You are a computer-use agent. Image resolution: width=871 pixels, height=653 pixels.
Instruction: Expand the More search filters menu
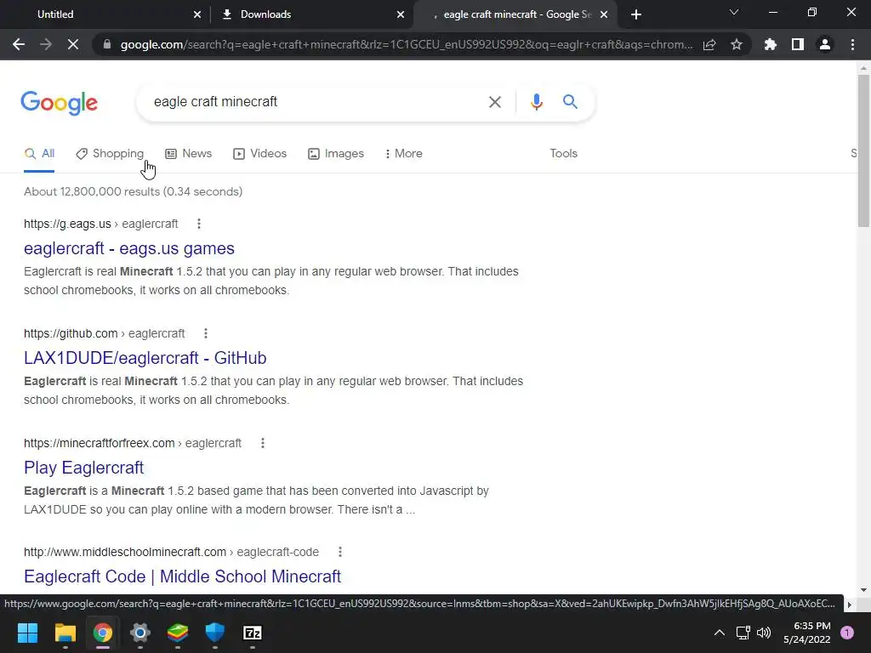coord(403,153)
